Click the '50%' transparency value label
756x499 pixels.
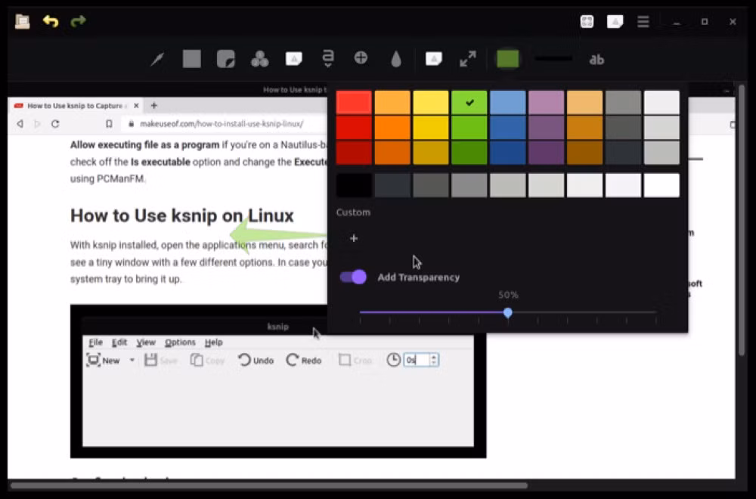tap(508, 295)
